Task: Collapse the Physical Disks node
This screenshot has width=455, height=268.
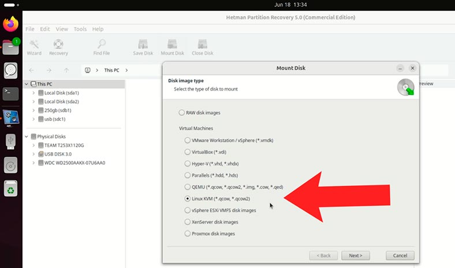Action: pos(27,137)
